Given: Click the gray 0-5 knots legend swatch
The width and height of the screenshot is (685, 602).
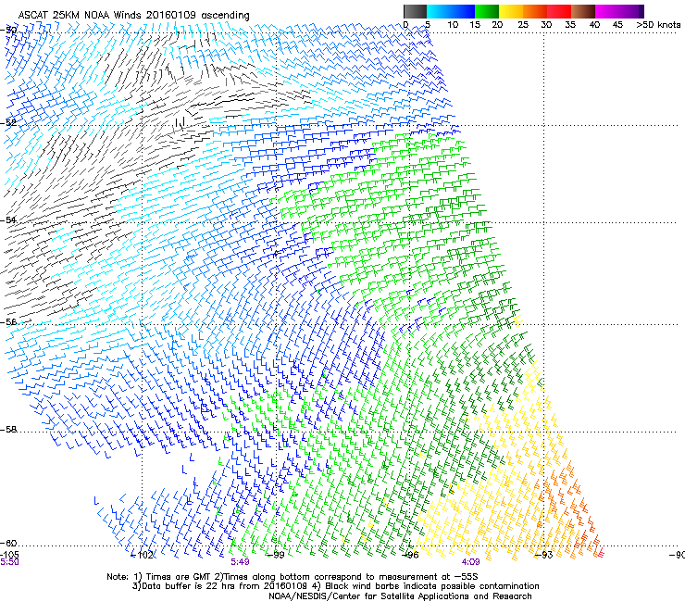Looking at the screenshot, I should coord(415,11).
